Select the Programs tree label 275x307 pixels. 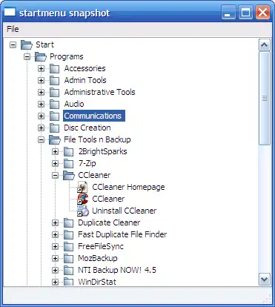67,56
